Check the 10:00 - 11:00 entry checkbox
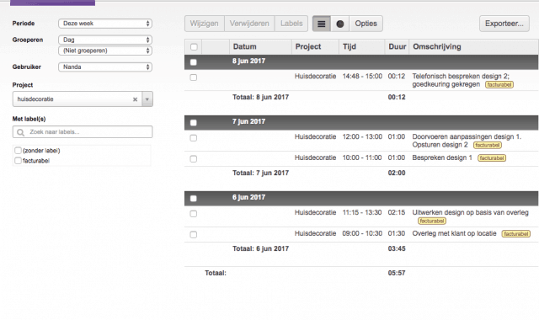Image resolution: width=539 pixels, height=320 pixels. click(x=194, y=159)
